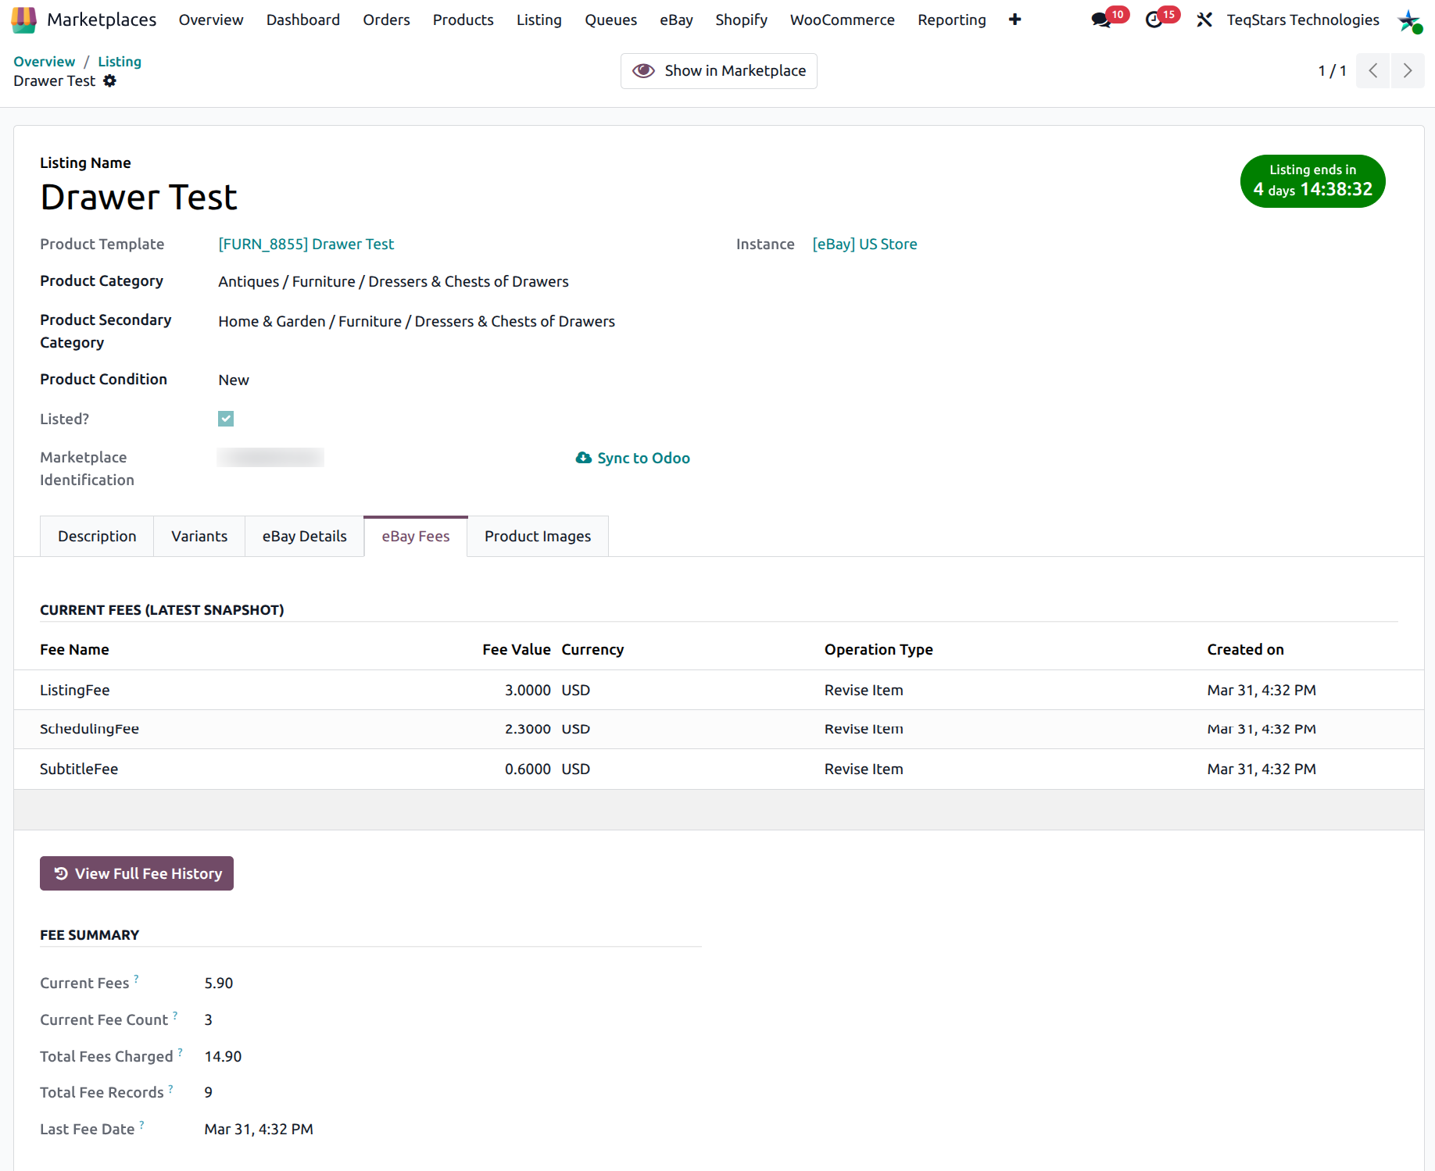The image size is (1435, 1171).
Task: Click the eye icon in Show in Marketplace
Action: coord(643,71)
